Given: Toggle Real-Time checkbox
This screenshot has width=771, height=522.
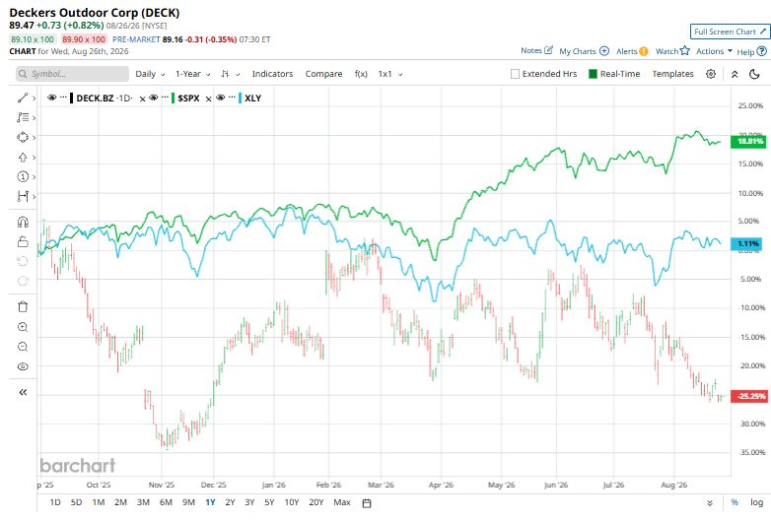Looking at the screenshot, I should point(593,74).
